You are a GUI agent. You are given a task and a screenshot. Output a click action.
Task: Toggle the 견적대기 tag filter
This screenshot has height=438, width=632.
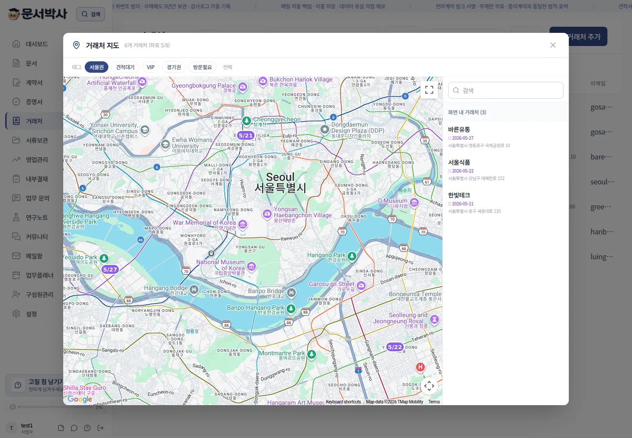[x=125, y=67]
